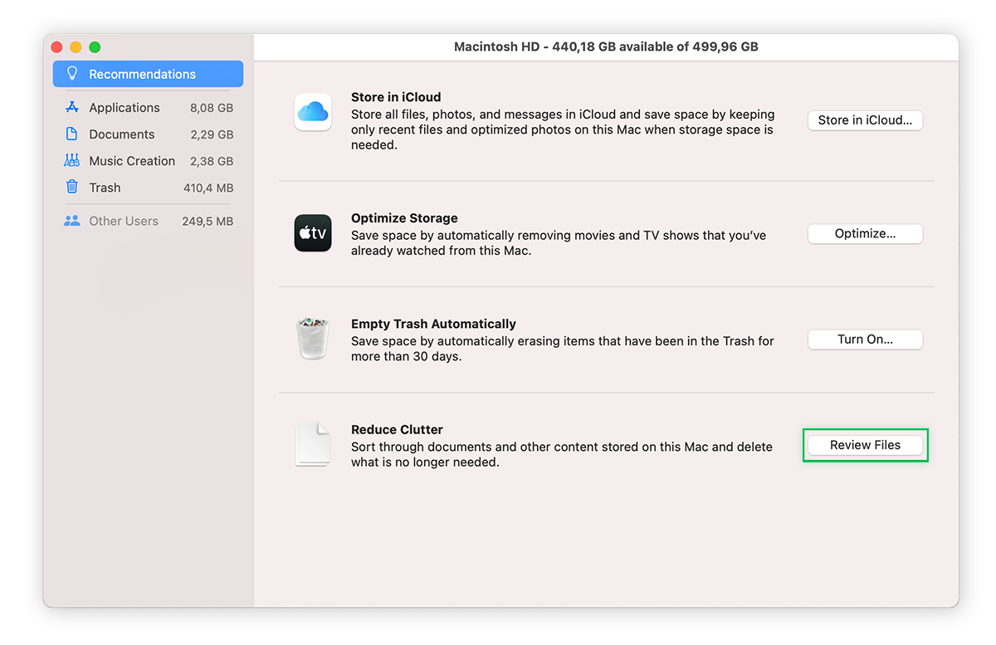Click the Trash bin icon in the sidebar
This screenshot has height=645, width=996.
(x=71, y=188)
